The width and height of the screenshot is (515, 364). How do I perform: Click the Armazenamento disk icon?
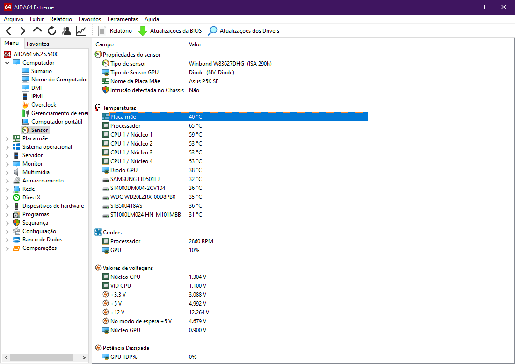(x=16, y=181)
